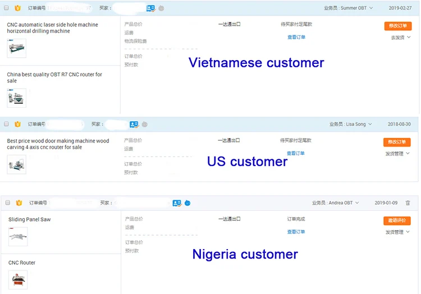This screenshot has width=421, height=294.
Task: Click the grey chat bubble on Lisa Song's order
Action: [144, 124]
